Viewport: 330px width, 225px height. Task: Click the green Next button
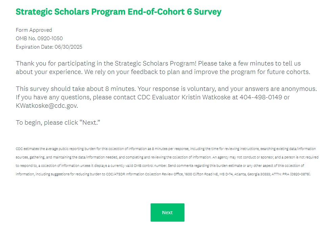click(x=167, y=212)
